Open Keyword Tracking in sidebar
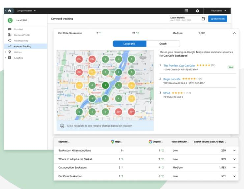The image size is (244, 189). point(25,46)
